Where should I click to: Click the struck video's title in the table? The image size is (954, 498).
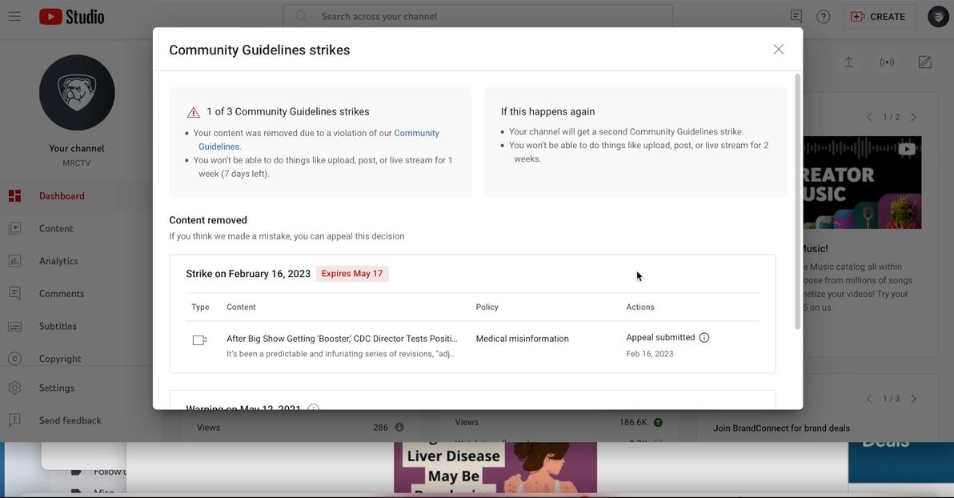[x=342, y=339]
